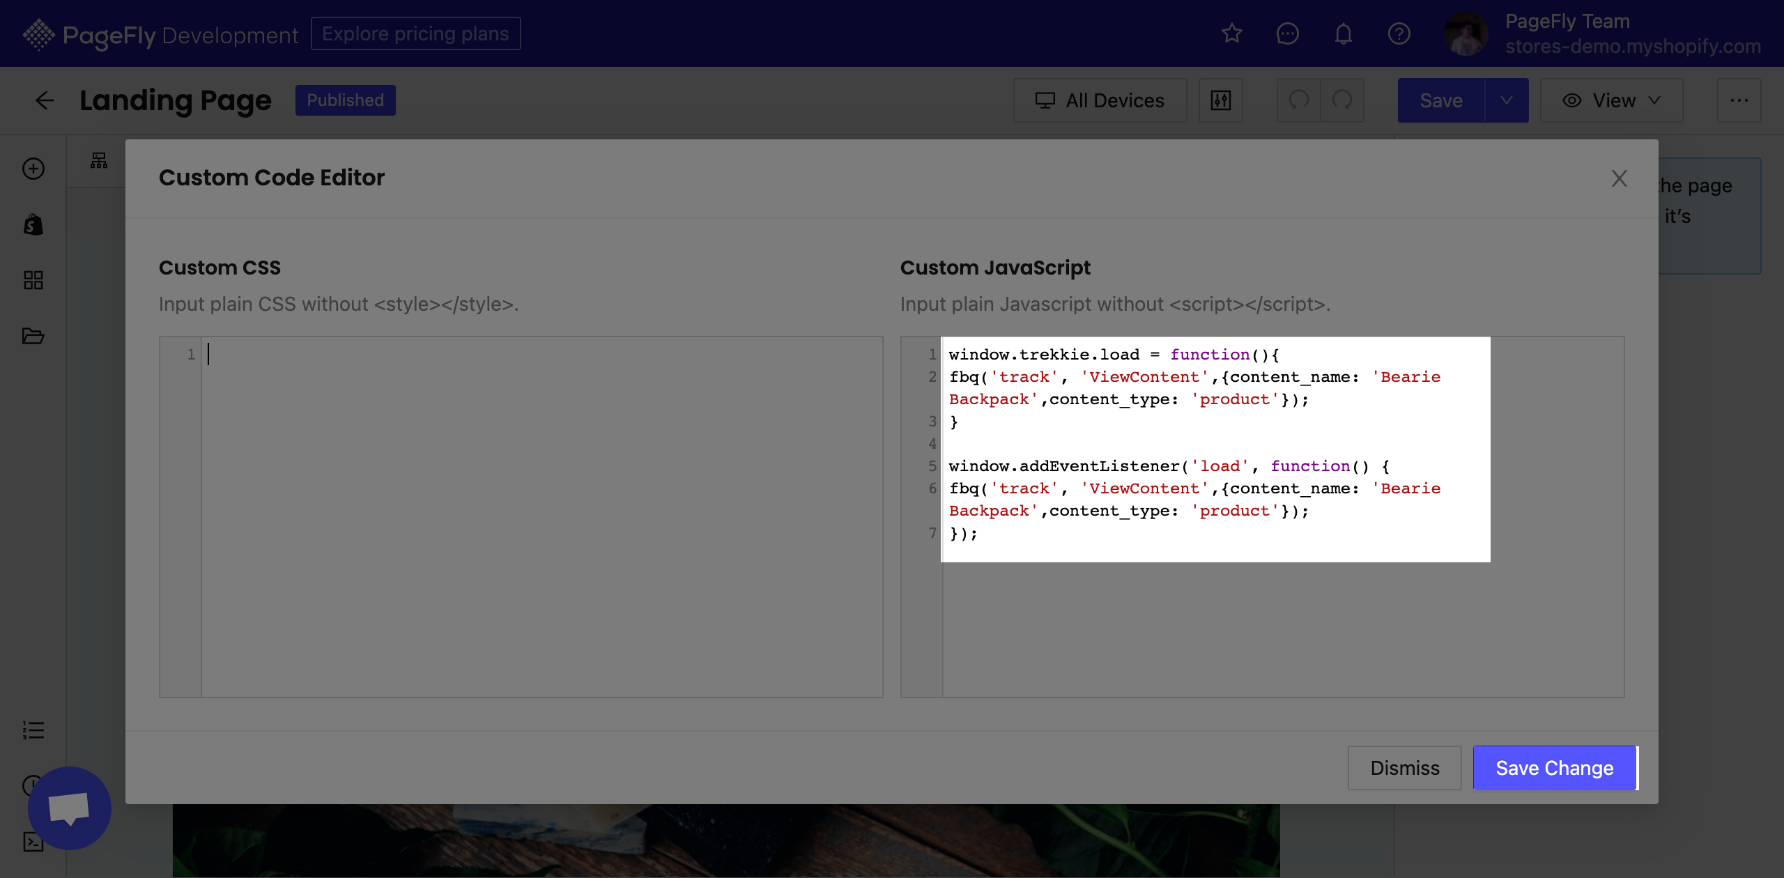
Task: Click the PageFly Team avatar
Action: point(1466,33)
